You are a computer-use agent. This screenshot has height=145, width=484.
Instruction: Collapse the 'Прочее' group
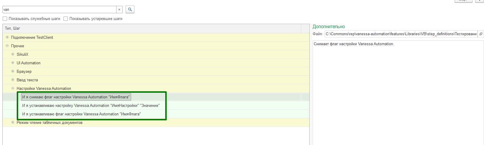7,46
